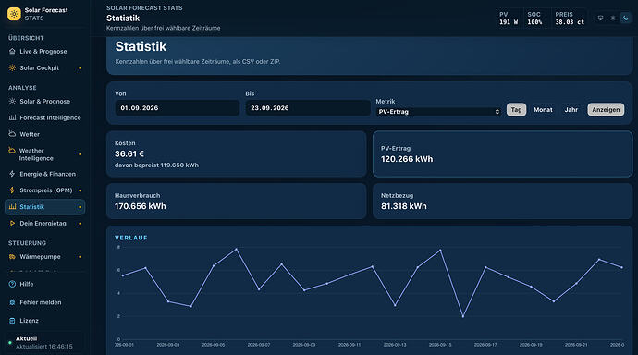
Task: Click the Anzeigen button
Action: pos(606,110)
